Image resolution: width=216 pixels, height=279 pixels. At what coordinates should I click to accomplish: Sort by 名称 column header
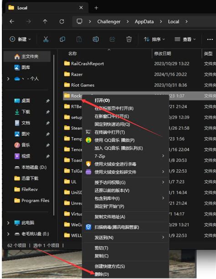pyautogui.click(x=72, y=53)
